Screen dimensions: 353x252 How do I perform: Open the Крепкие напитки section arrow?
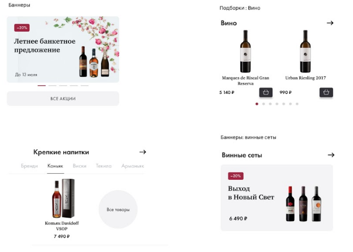pos(143,152)
